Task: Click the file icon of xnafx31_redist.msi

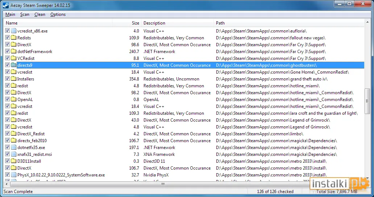Action: pos(14,154)
